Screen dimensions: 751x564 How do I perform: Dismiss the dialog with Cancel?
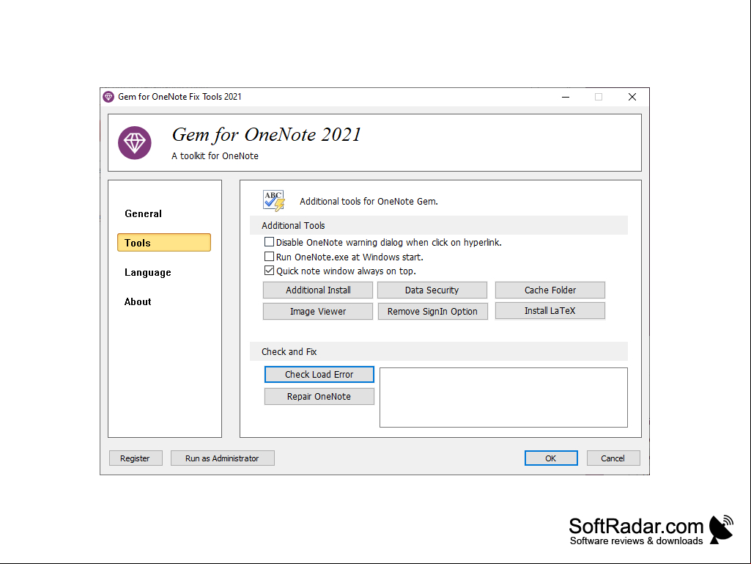613,458
